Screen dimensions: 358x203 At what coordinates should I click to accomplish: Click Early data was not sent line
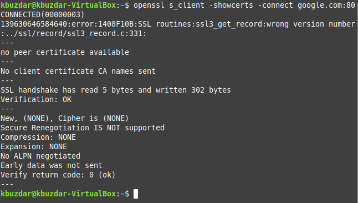click(x=52, y=165)
